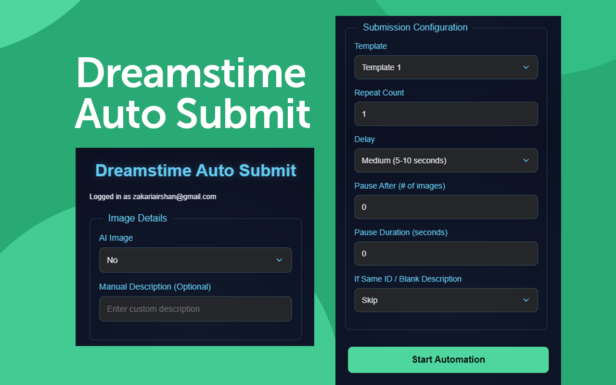Click the Start Automation button
The width and height of the screenshot is (616, 385).
[448, 359]
